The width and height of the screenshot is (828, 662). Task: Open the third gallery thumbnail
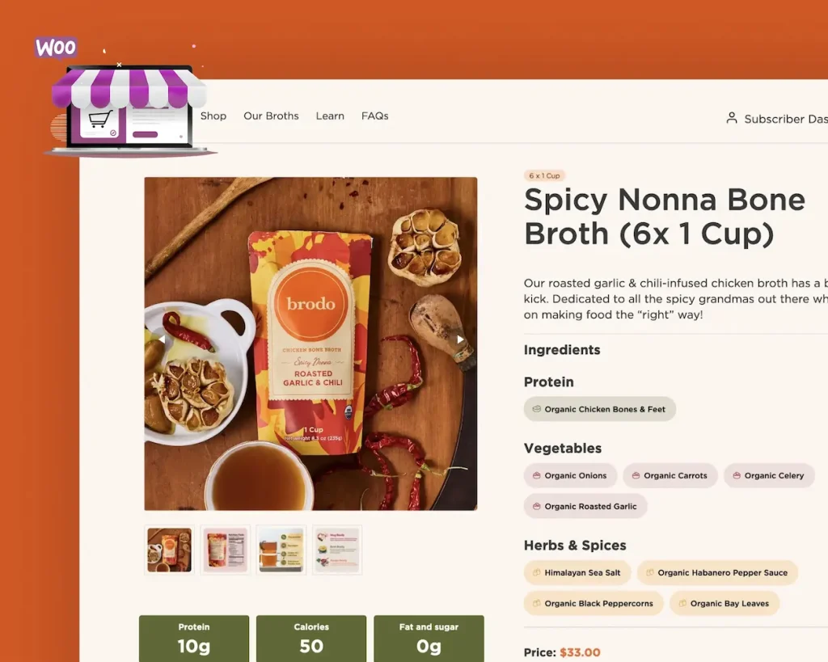281,550
